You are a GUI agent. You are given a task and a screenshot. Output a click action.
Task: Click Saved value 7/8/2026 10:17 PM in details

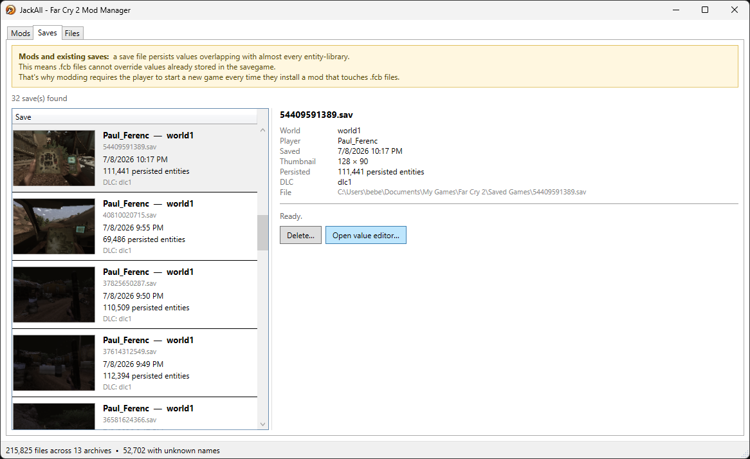(370, 151)
